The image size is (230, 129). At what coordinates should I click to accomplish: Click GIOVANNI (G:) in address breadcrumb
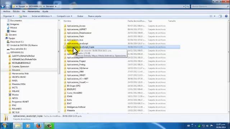[x=36, y=6]
